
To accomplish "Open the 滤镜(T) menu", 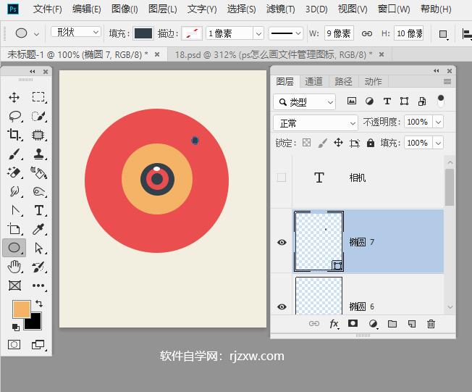I will pos(281,9).
